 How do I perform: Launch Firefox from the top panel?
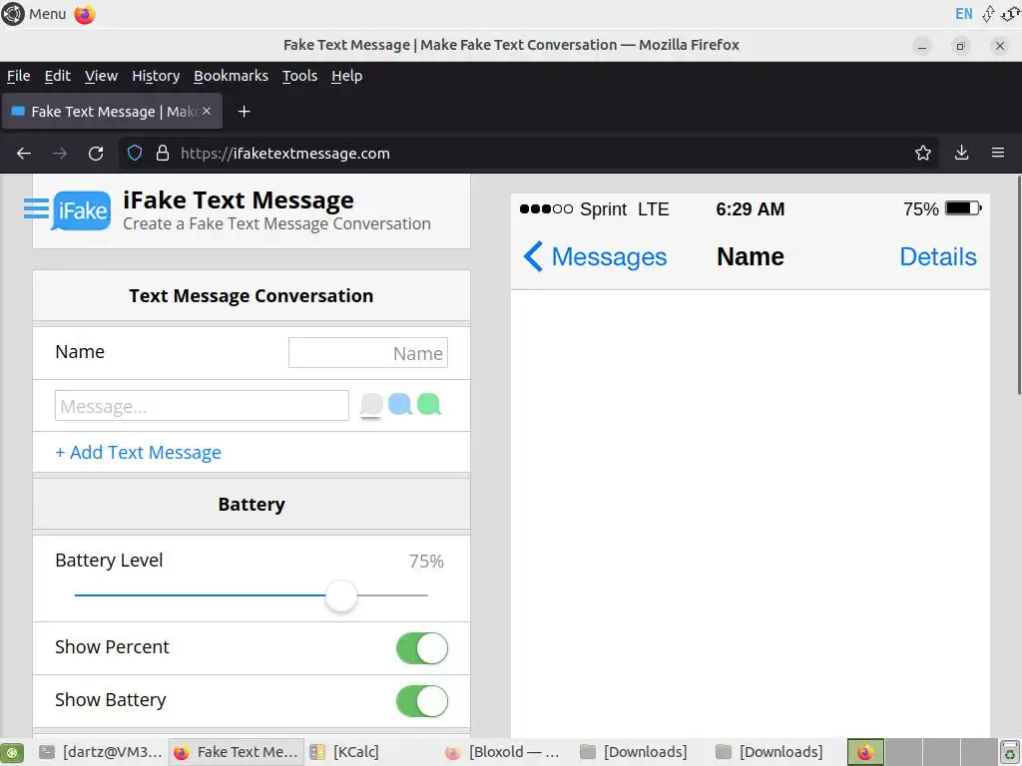click(x=85, y=14)
